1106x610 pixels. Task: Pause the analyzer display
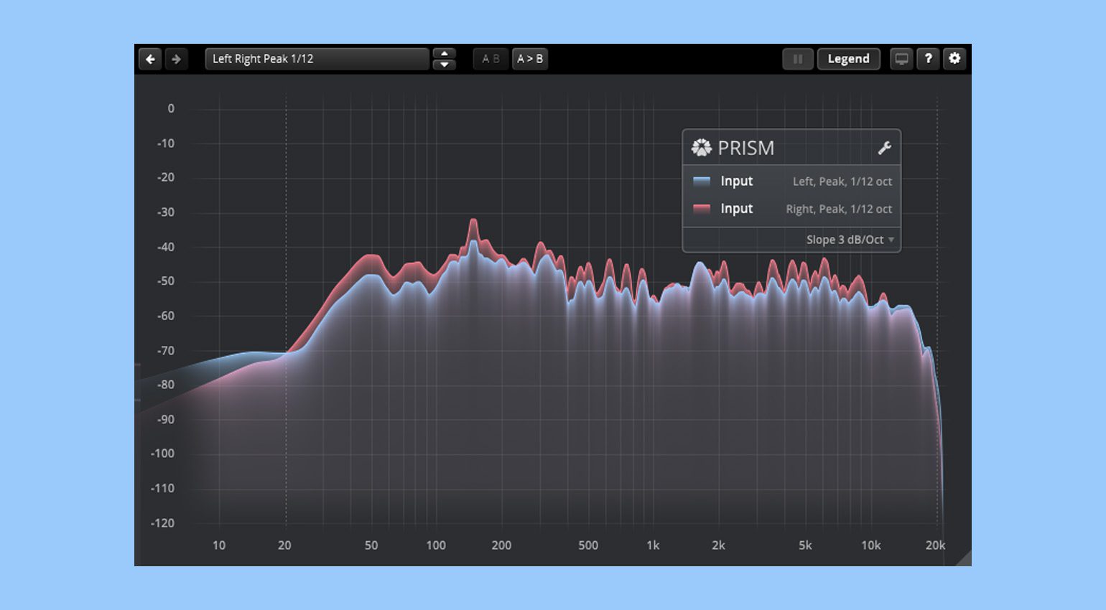click(797, 59)
